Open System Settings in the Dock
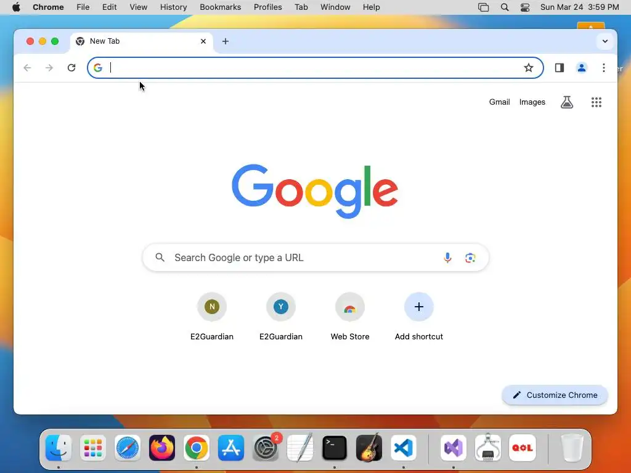Image resolution: width=631 pixels, height=473 pixels. coord(266,448)
